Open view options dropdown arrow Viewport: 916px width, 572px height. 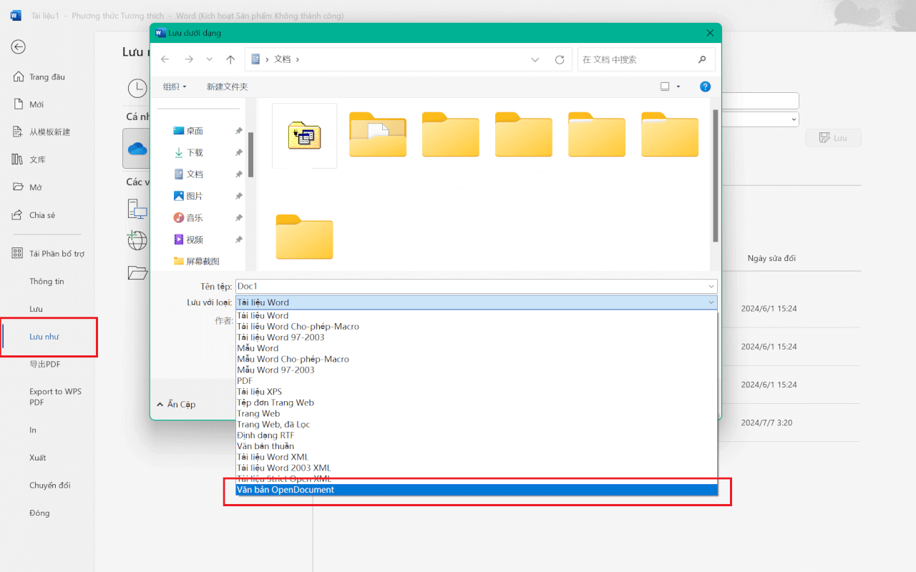679,87
